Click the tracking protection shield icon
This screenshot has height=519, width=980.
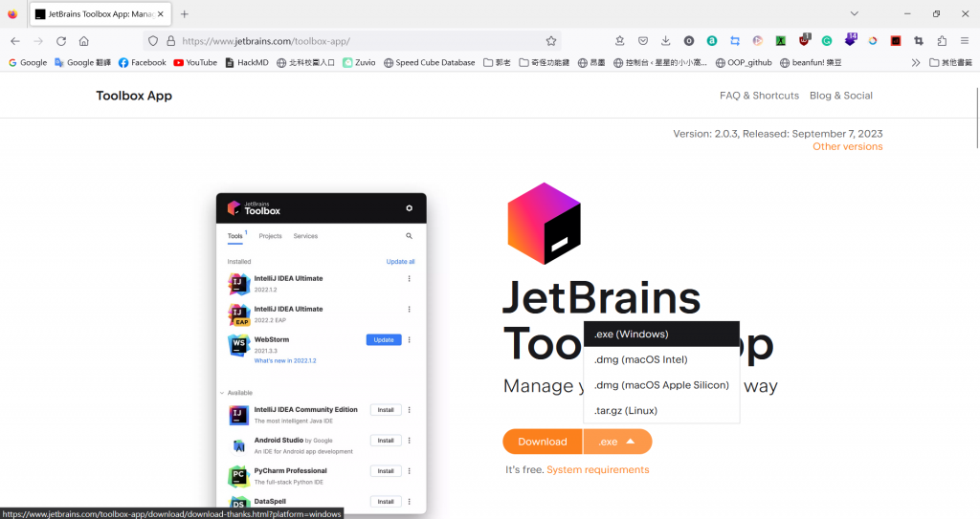(153, 41)
